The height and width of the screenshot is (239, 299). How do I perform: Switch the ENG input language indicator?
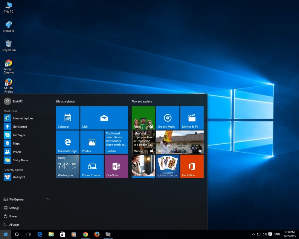click(277, 235)
